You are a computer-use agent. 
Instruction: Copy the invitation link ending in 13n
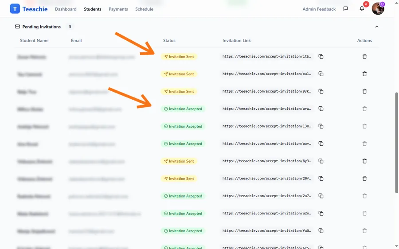coord(321,126)
